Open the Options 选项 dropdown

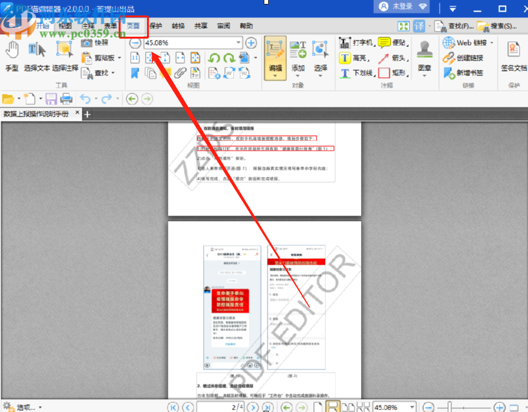tap(23, 407)
